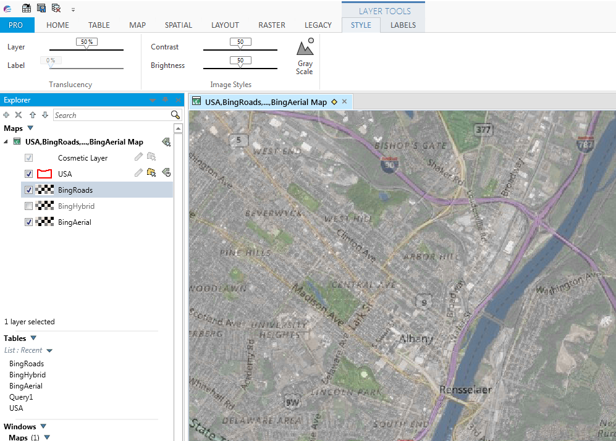Click the search magnifier in the Explorer panel
The width and height of the screenshot is (616, 441).
point(175,115)
